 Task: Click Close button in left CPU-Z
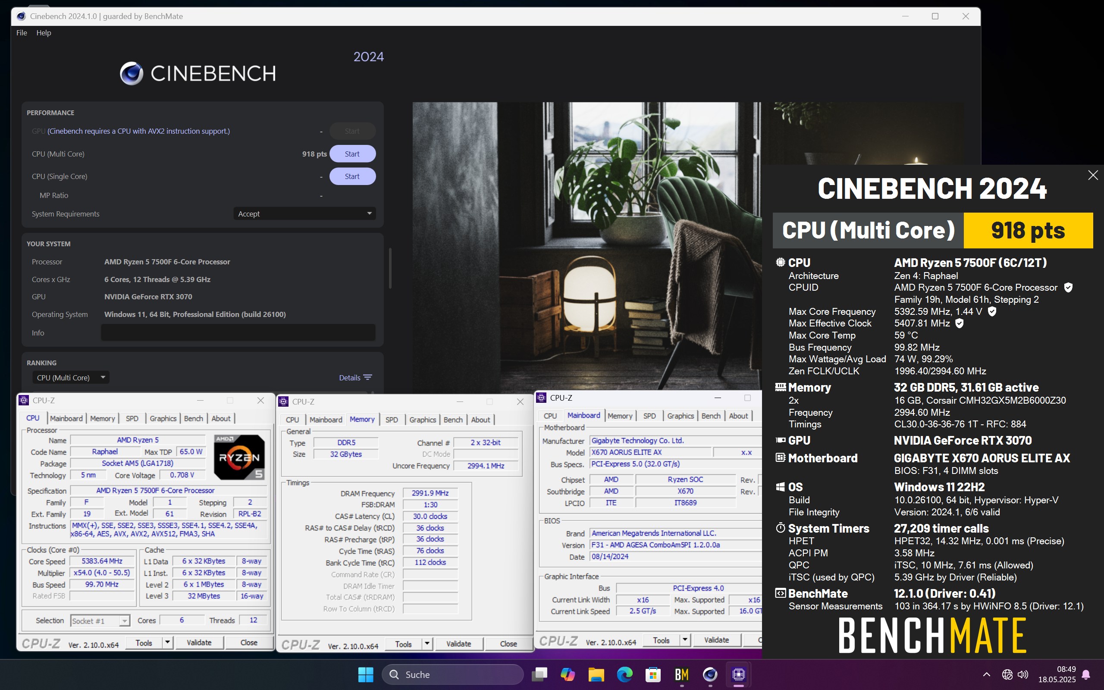pos(249,643)
